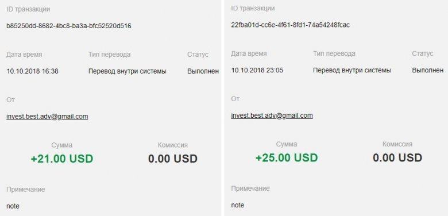448x216 pixels.
Task: Click the date 10.10.2018 23:05
Action: [257, 70]
